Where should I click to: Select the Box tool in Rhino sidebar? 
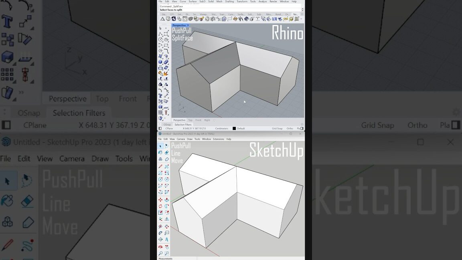[161, 61]
